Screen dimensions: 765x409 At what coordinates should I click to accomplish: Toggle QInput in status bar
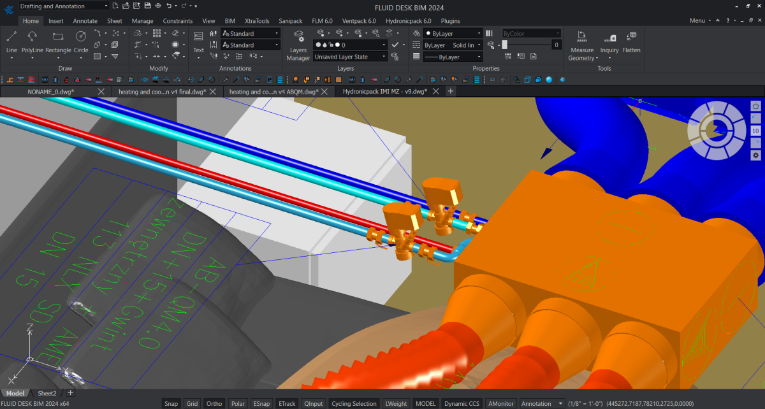click(x=313, y=403)
